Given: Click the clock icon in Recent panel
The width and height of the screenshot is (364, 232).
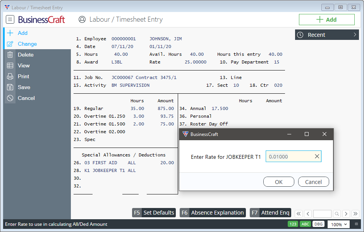Looking at the screenshot, I should (300, 35).
